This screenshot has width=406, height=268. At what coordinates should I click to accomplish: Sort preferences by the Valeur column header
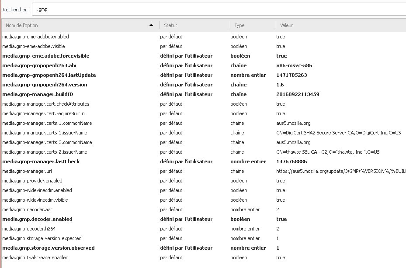pyautogui.click(x=337, y=25)
